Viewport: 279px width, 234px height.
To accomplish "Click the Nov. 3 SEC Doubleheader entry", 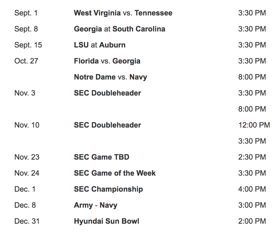I will pos(107,93).
